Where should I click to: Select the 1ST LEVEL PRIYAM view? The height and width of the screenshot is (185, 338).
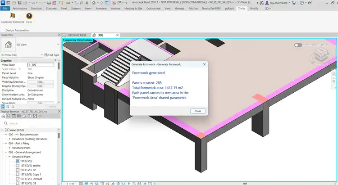tap(31, 179)
